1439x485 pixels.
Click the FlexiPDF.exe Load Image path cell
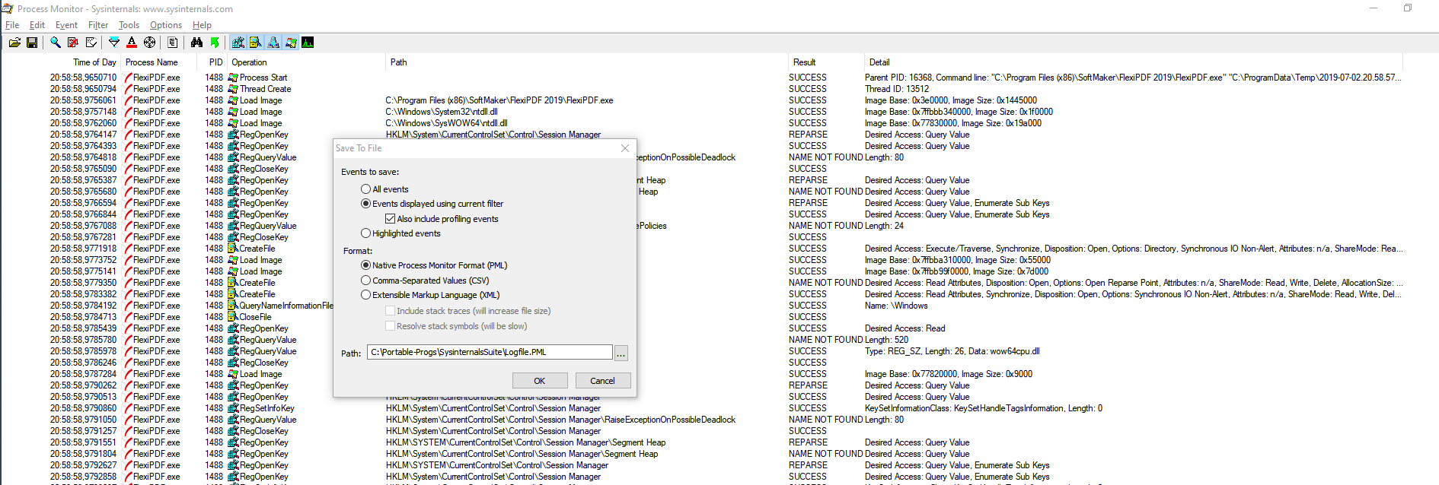499,100
